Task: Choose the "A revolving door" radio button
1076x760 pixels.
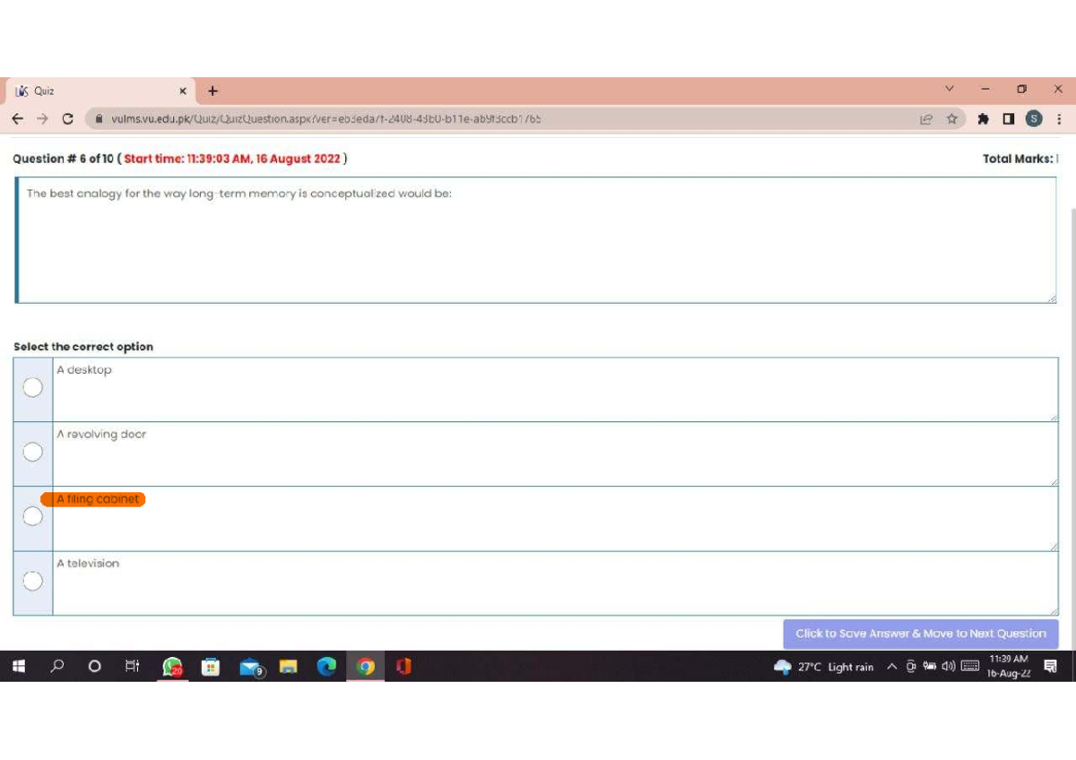Action: [32, 452]
